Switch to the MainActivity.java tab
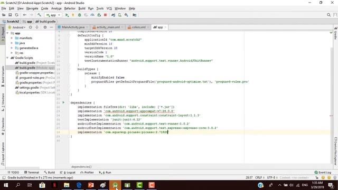 tap(73, 27)
